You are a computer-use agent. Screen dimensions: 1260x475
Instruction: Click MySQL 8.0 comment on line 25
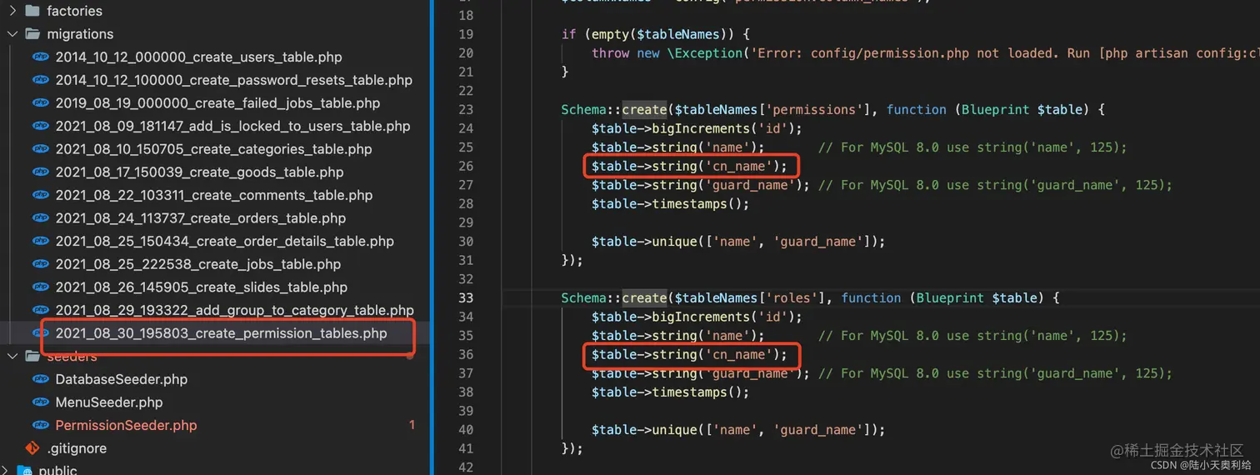coord(972,147)
